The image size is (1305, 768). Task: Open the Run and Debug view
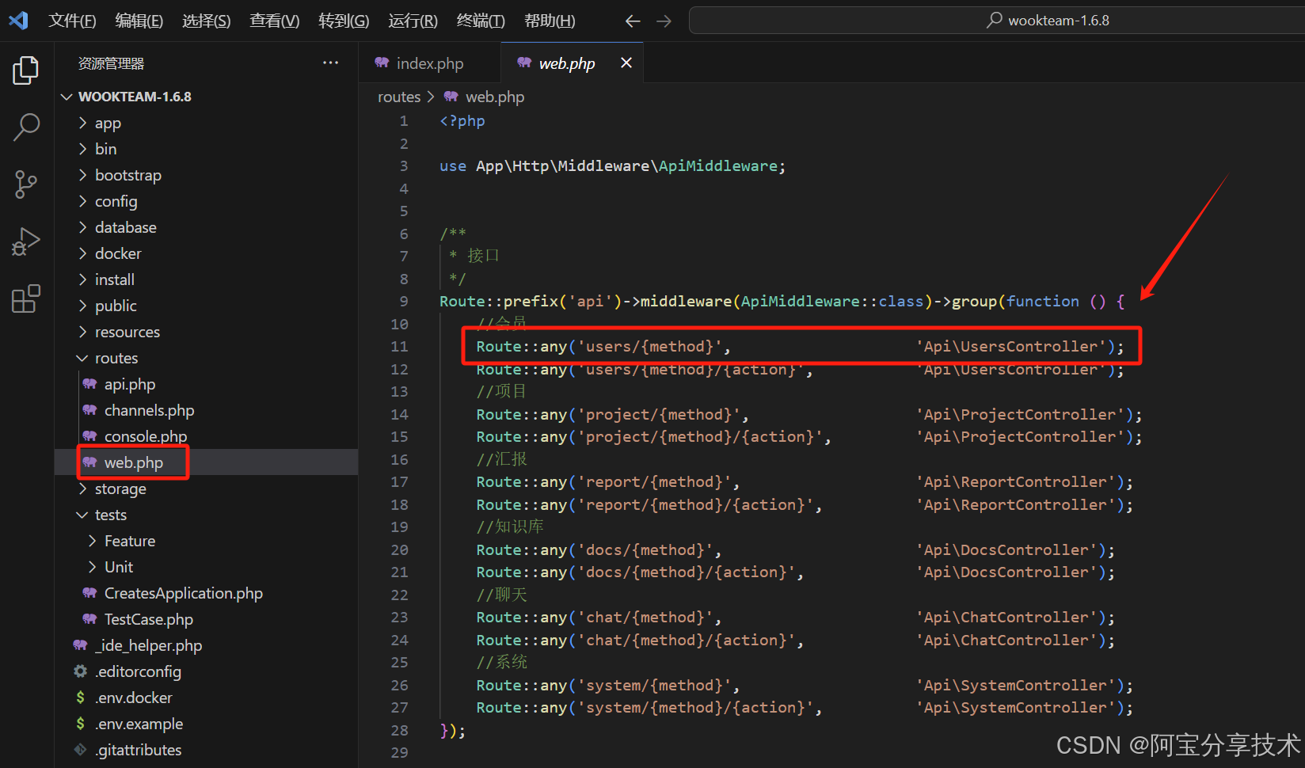pos(25,241)
